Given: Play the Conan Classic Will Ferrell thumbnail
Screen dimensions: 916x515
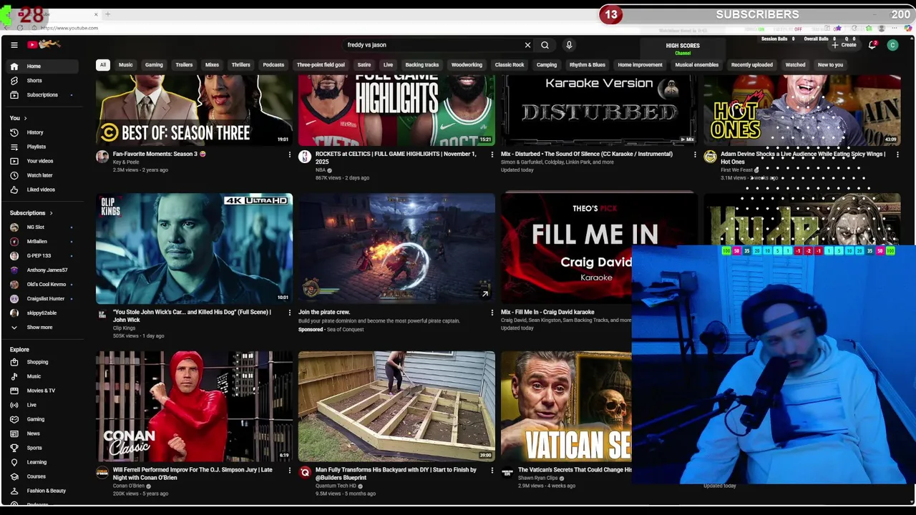Looking at the screenshot, I should point(194,406).
